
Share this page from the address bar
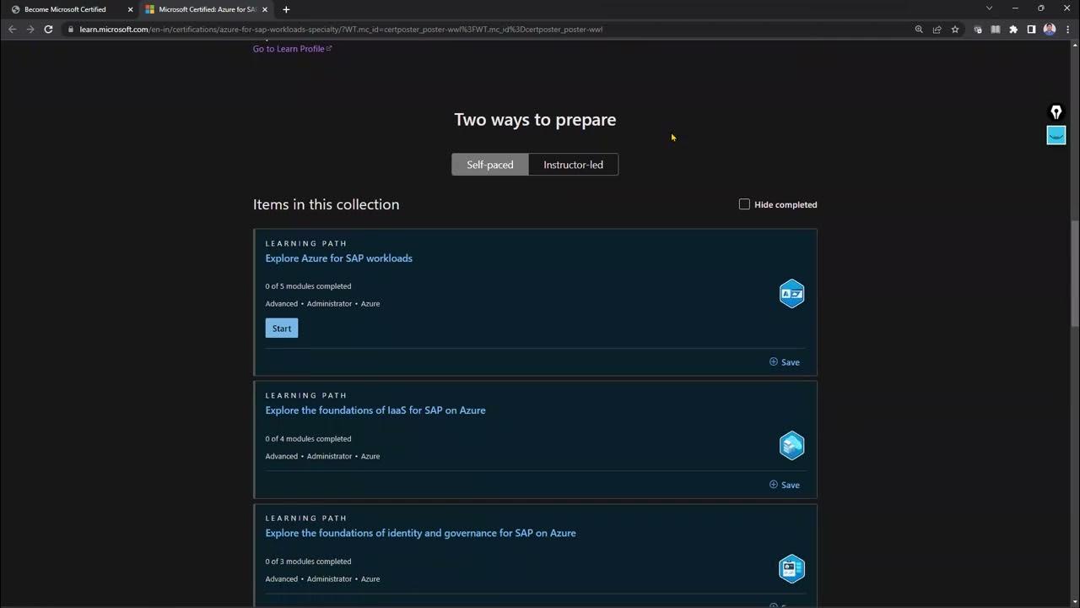pyautogui.click(x=937, y=30)
